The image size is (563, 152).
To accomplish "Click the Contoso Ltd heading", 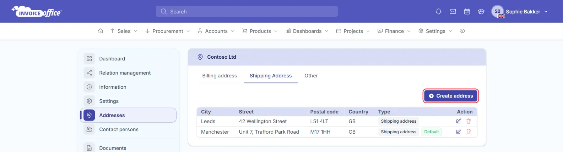I will click(222, 57).
